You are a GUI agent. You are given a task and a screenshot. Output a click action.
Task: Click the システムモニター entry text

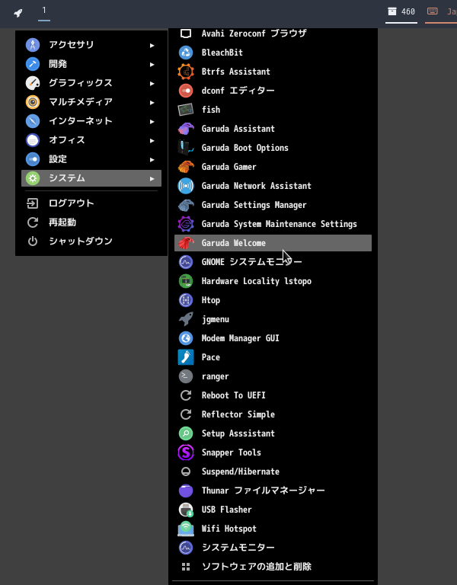pos(238,548)
